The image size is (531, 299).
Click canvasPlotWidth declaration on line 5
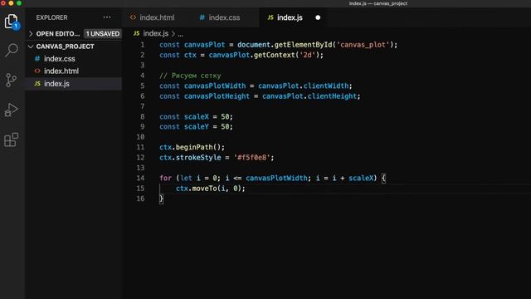(x=215, y=86)
